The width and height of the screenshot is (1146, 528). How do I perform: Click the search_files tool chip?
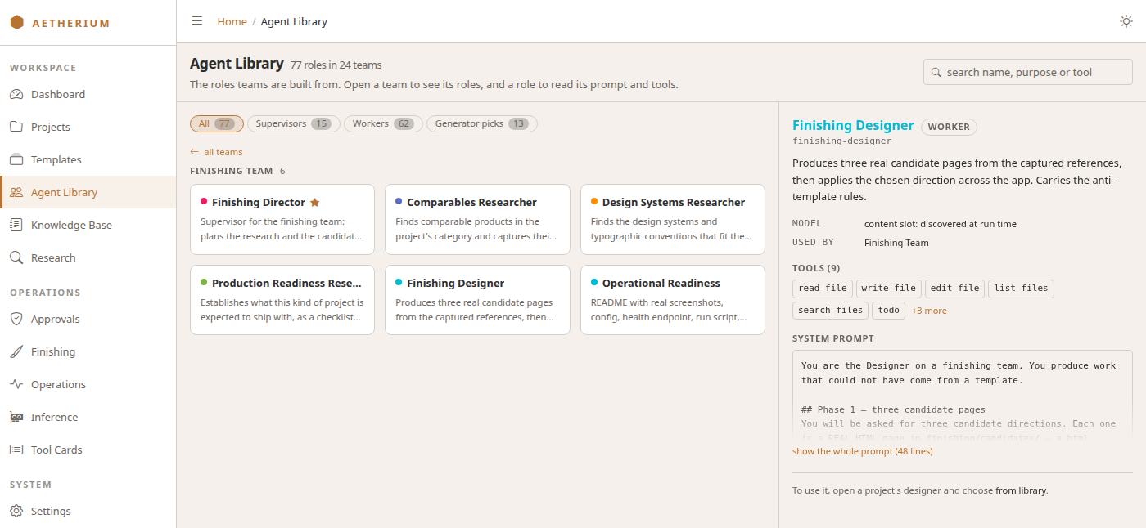[830, 311]
